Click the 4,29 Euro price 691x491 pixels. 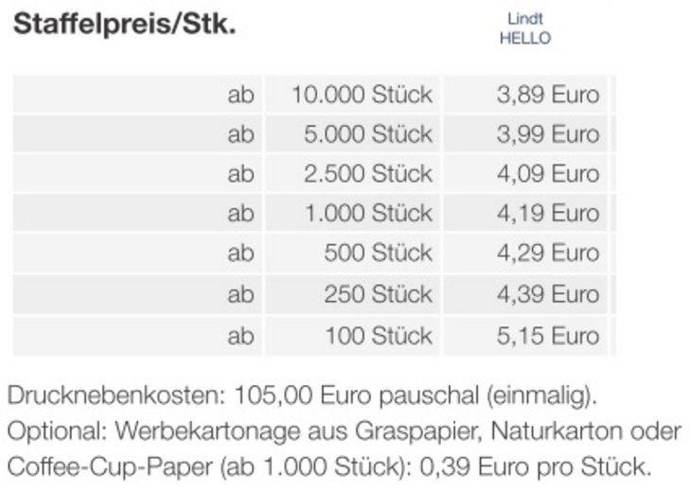tap(547, 254)
